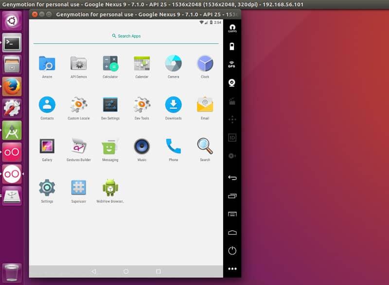Tap the Android recents square navigation button
389x285 pixels.
158,271
